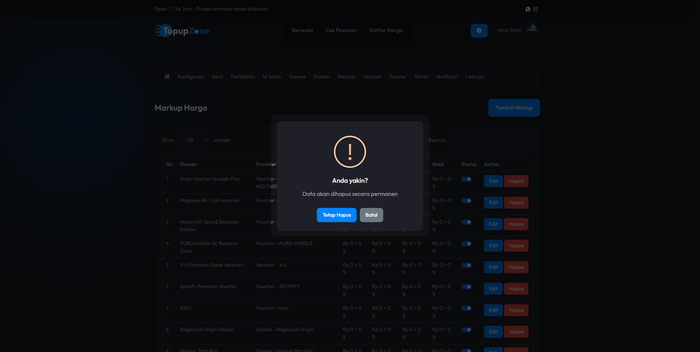Toggle status for Megaxus Mi-Cash voucher
Viewport: 700px width, 352px height.
tap(466, 201)
